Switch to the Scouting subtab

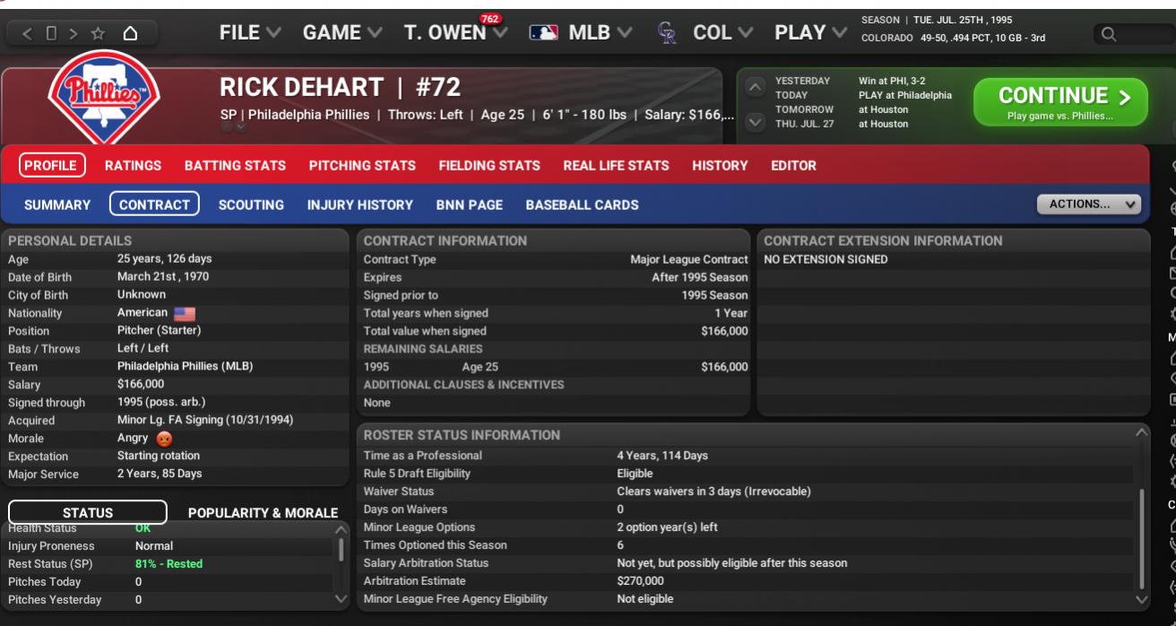click(x=251, y=205)
